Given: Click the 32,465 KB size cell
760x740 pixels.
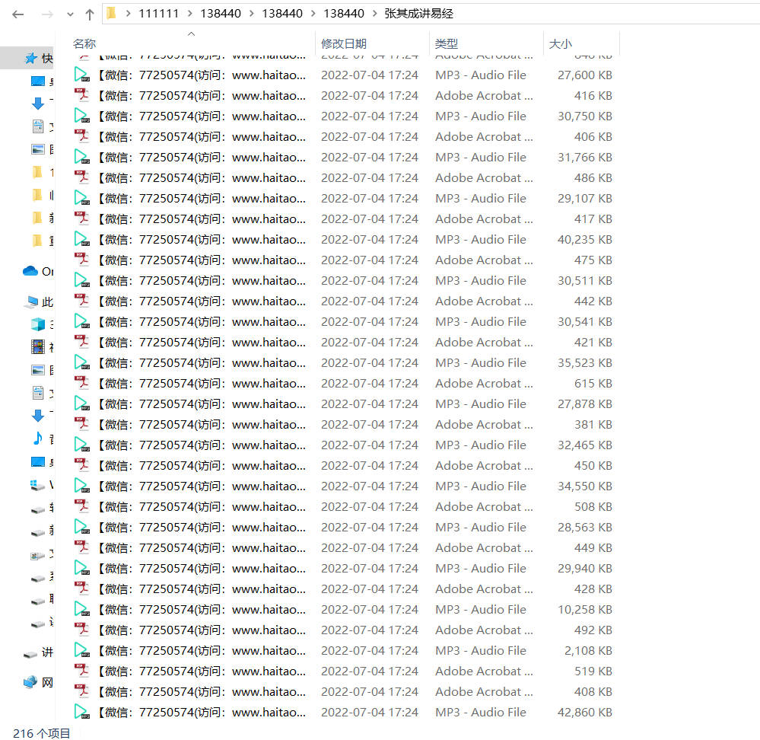Looking at the screenshot, I should click(x=584, y=445).
